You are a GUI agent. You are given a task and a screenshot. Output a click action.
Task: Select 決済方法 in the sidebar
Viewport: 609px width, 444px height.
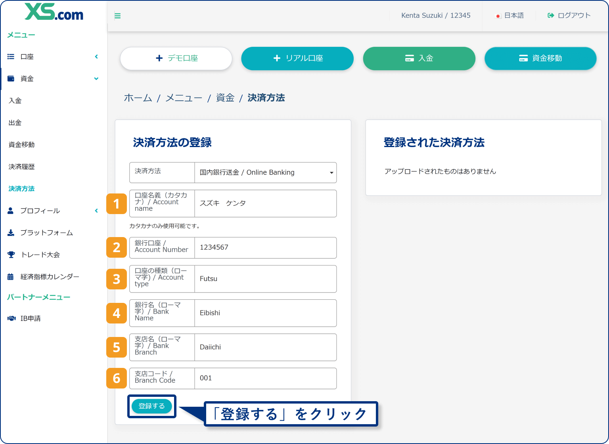[22, 189]
